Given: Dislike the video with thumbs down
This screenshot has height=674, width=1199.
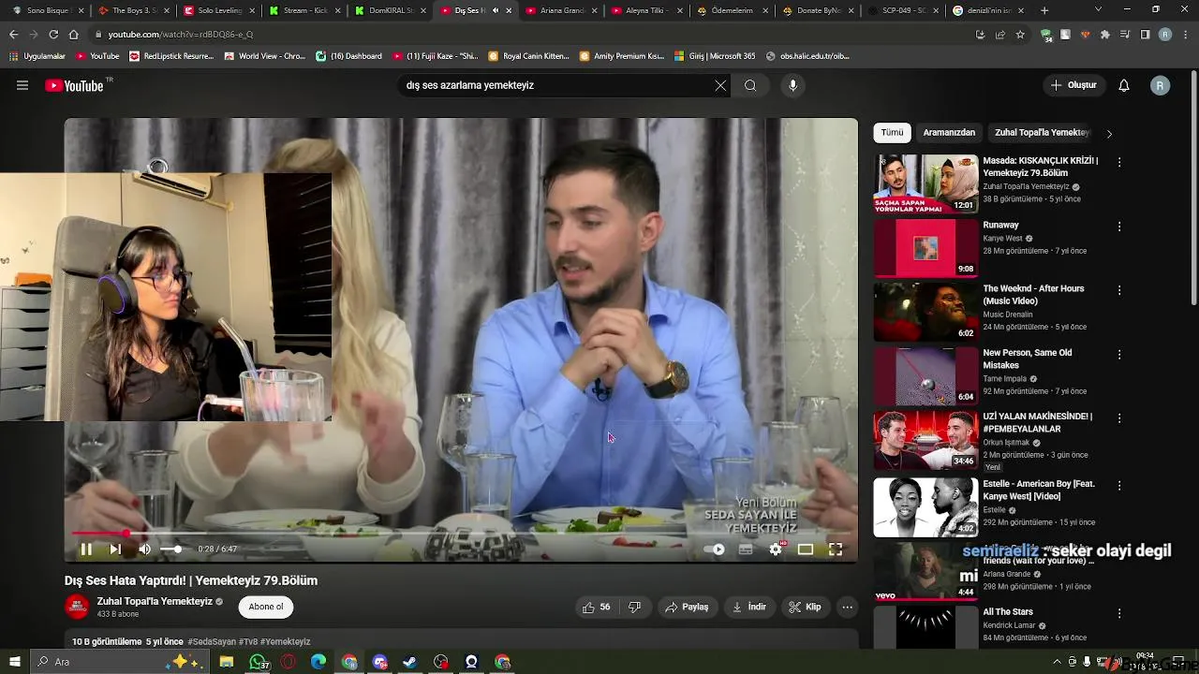Looking at the screenshot, I should [634, 607].
